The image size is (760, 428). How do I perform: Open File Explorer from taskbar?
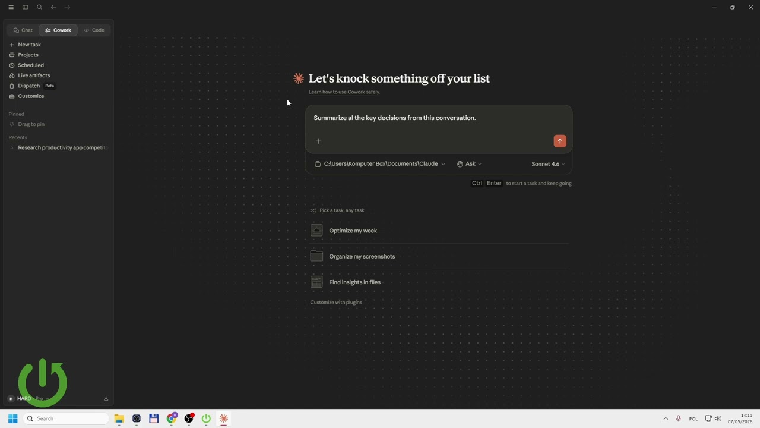(119, 418)
